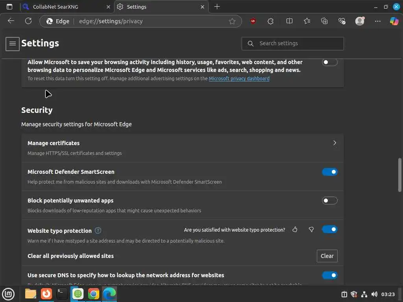Viewport: 403px width, 302px height.
Task: Open the Extensions puzzle icon
Action: (x=270, y=21)
